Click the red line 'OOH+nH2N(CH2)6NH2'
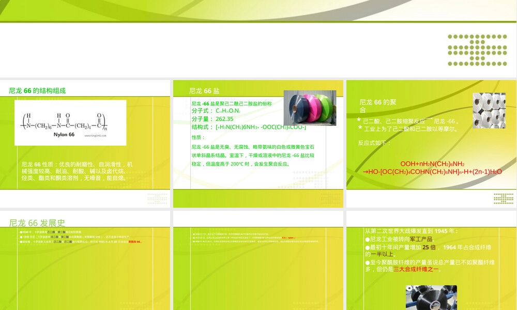Image resolution: width=517 pixels, height=310 pixels. (x=432, y=164)
